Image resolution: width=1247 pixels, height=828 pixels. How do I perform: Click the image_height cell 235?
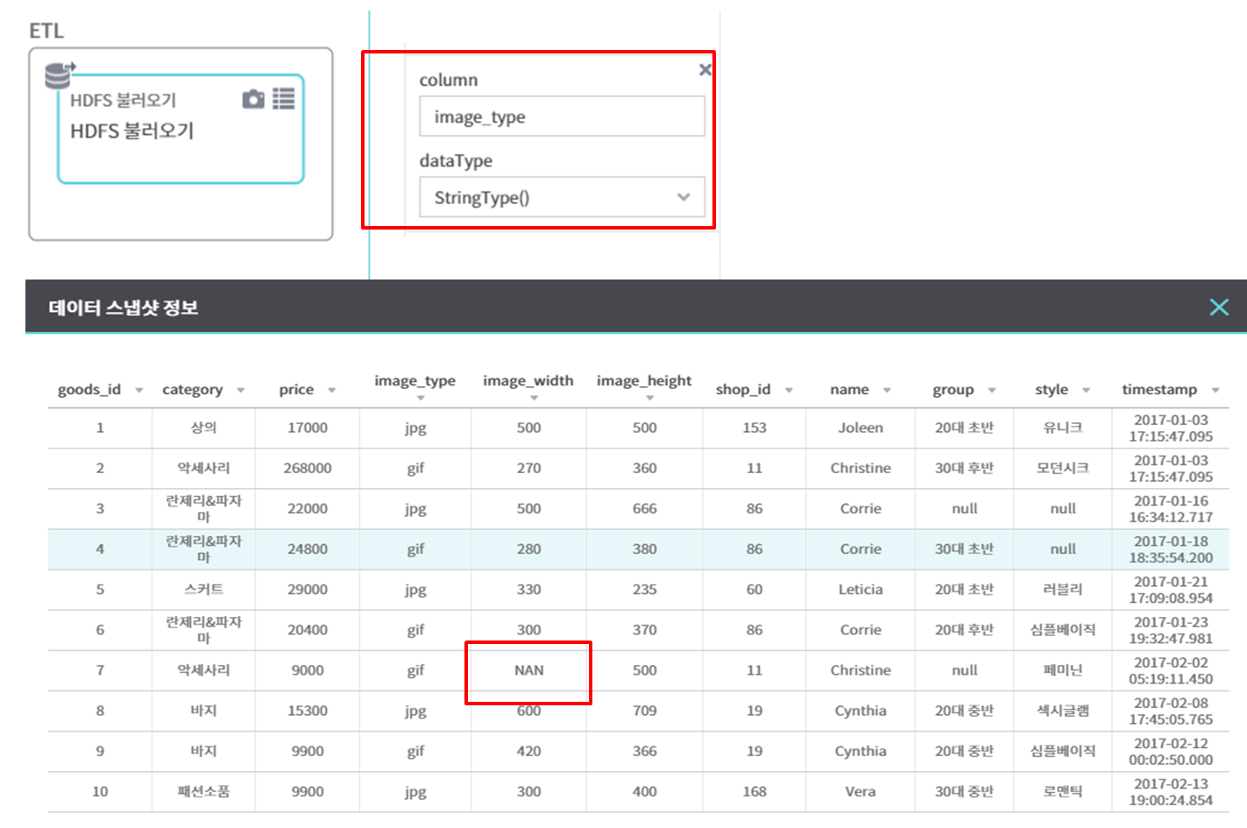tap(645, 590)
